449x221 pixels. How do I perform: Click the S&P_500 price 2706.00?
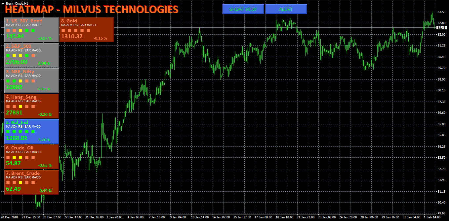(x=17, y=62)
